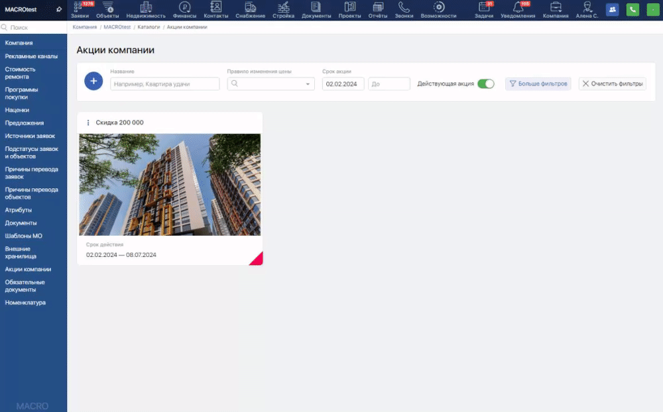This screenshot has height=412, width=663.
Task: Open the Звонки phone icon
Action: tap(404, 8)
